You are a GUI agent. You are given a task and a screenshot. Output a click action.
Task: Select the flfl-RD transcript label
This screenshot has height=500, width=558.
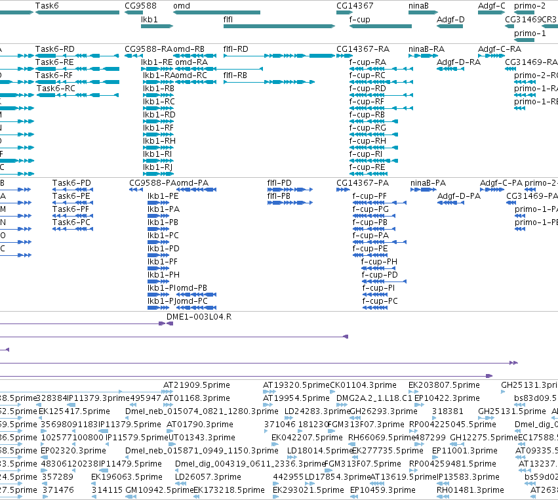click(235, 49)
